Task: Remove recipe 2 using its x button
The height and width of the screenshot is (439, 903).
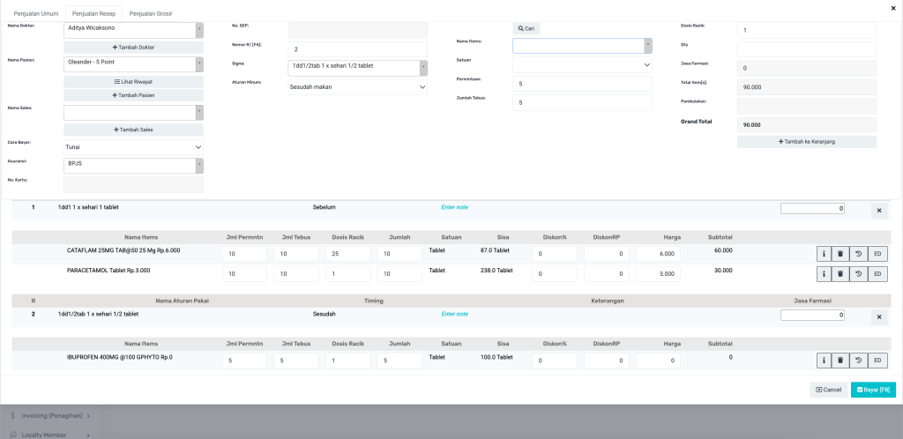Action: (879, 316)
